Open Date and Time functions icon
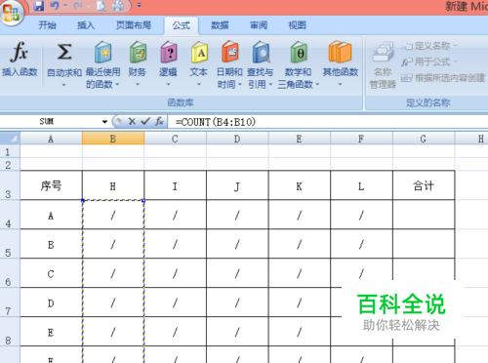Image resolution: width=488 pixels, height=363 pixels. 230,52
